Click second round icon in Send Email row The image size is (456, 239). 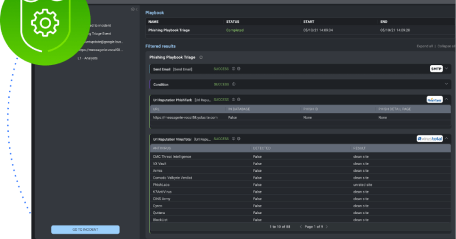[x=239, y=69]
